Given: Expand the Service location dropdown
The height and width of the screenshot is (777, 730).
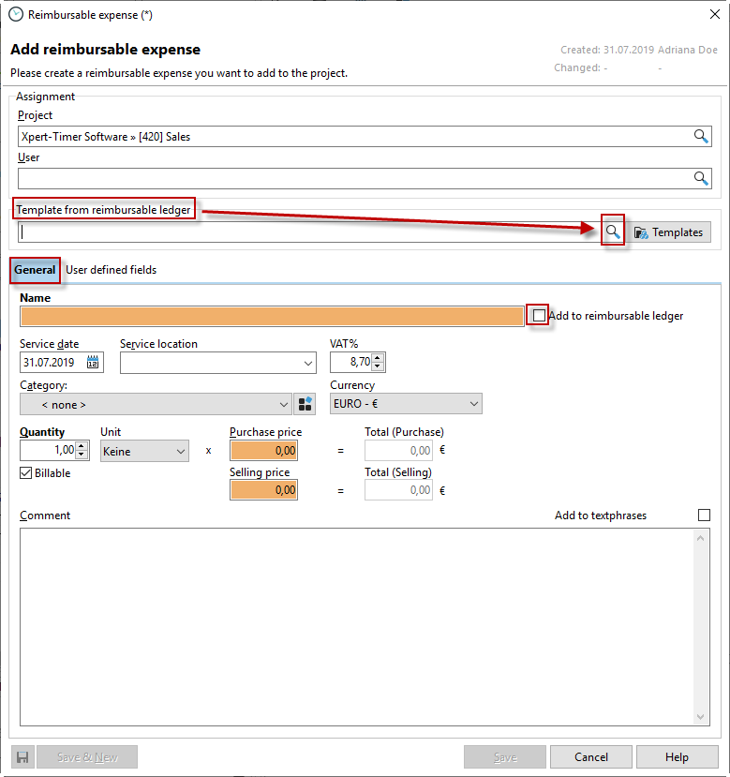Looking at the screenshot, I should [309, 363].
